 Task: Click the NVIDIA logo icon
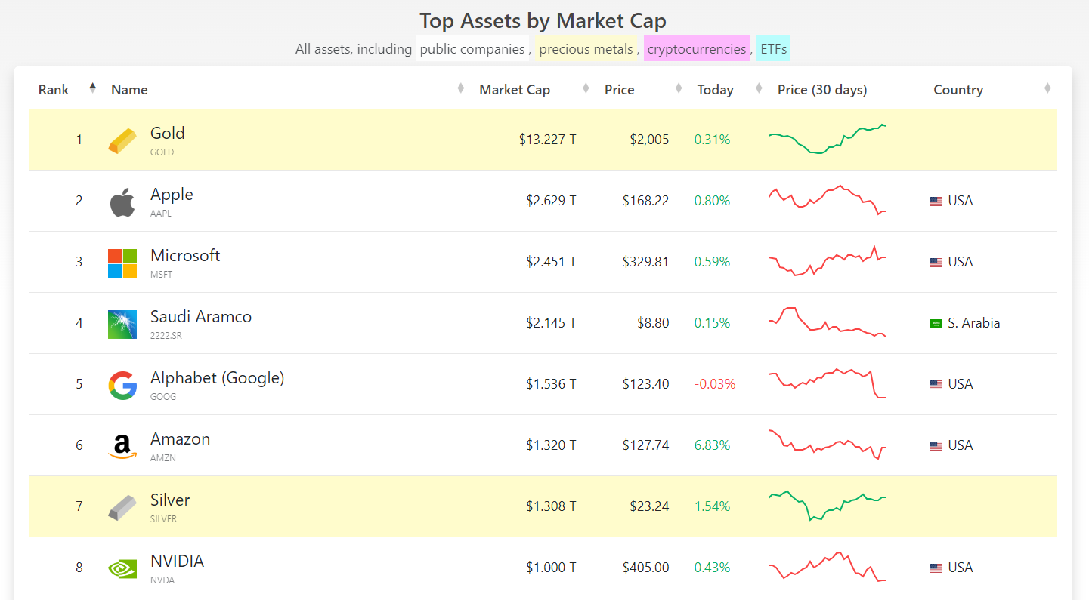coord(122,568)
